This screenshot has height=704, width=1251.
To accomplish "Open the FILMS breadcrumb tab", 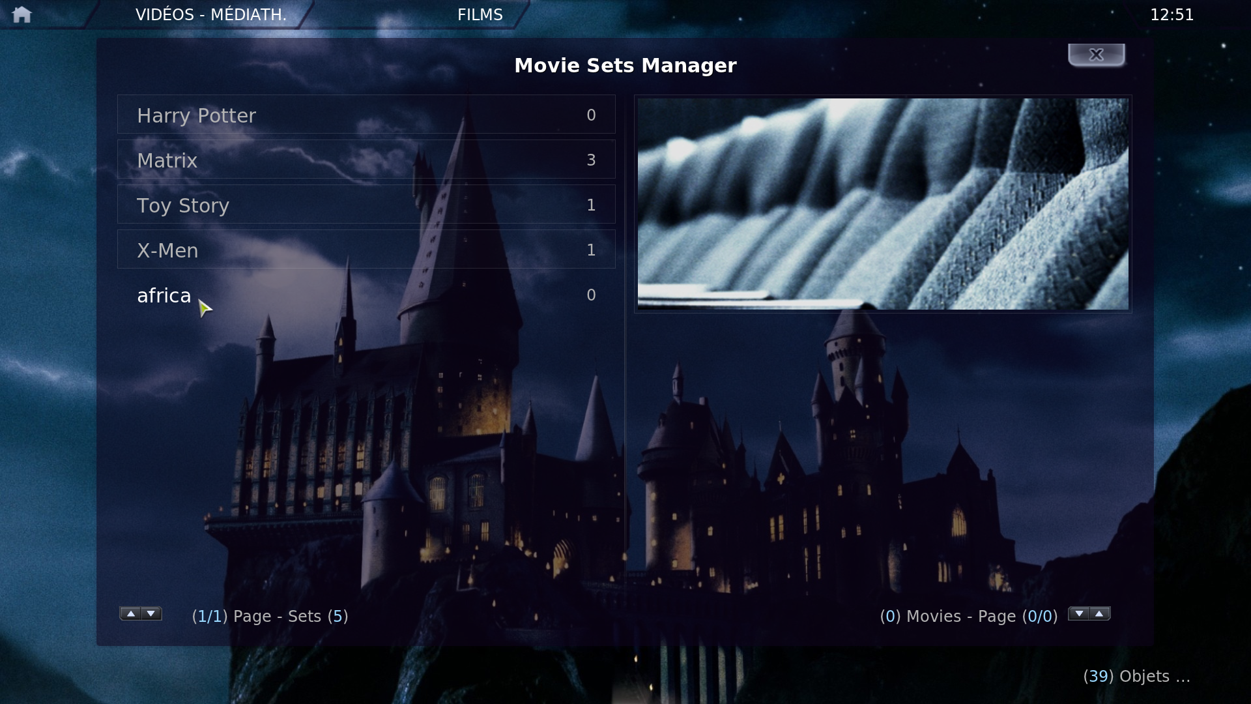I will coord(480,14).
